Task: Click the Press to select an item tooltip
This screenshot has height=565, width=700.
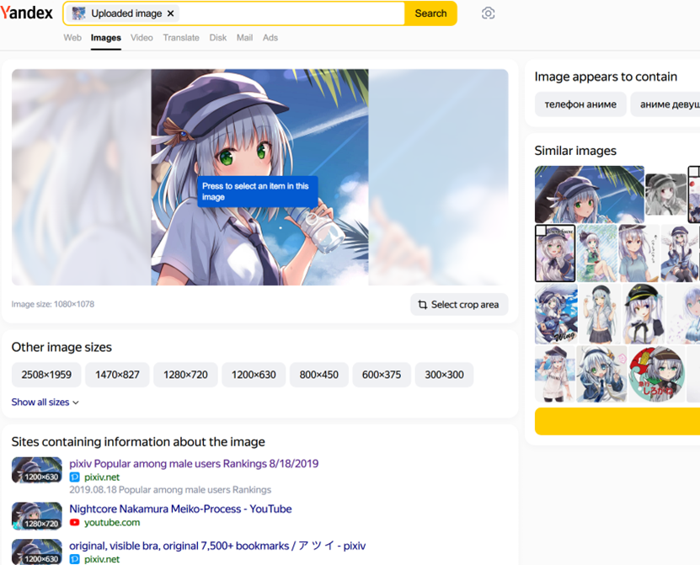Action: click(258, 191)
